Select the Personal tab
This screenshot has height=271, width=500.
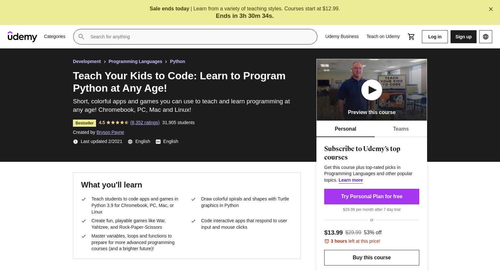pyautogui.click(x=345, y=129)
